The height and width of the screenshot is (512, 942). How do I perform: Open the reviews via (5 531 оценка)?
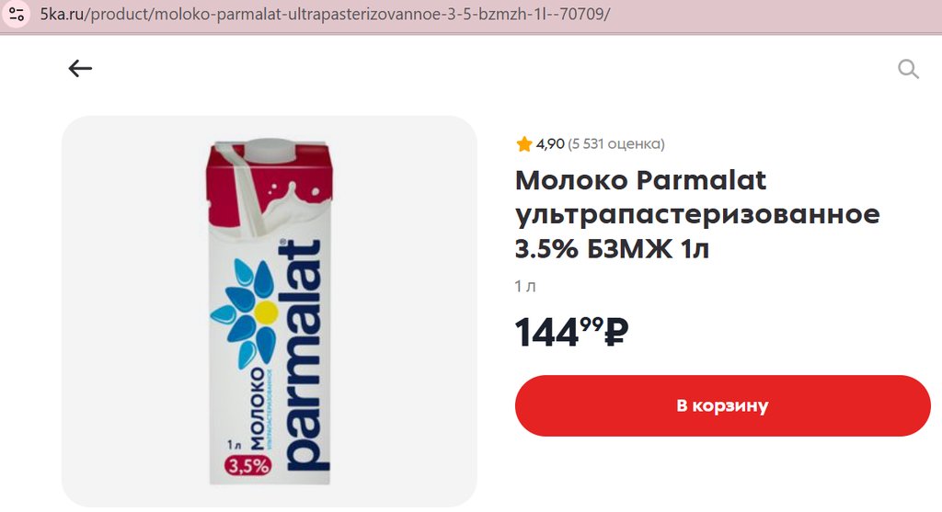[615, 144]
